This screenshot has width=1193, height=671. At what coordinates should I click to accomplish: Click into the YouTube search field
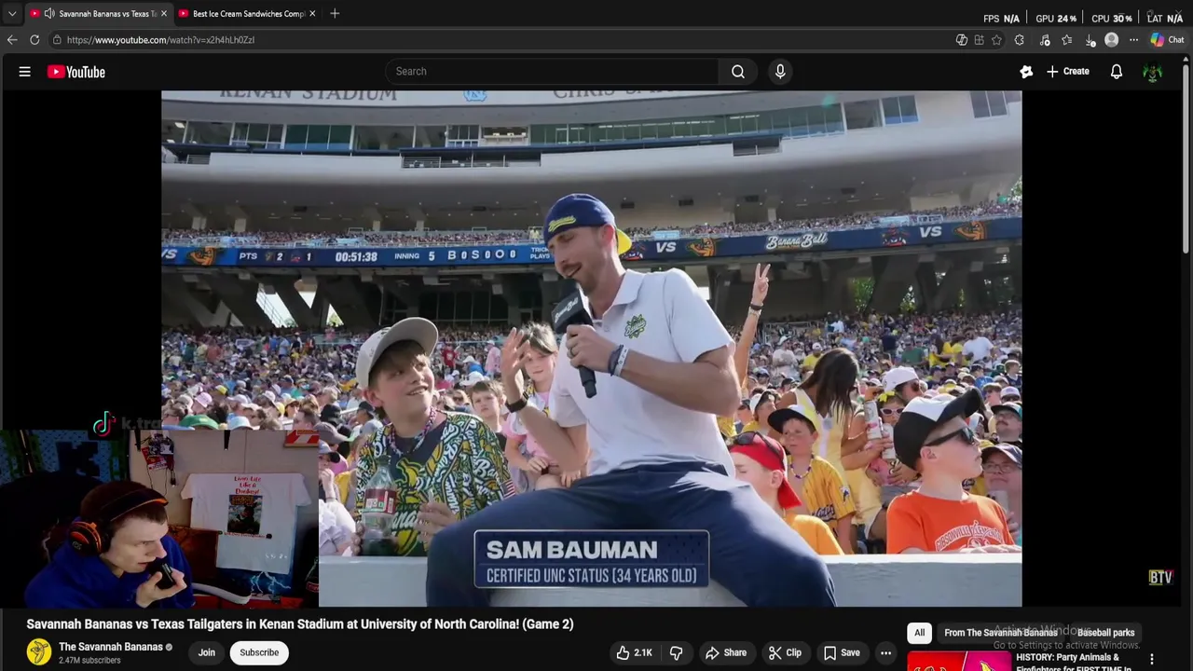(552, 72)
